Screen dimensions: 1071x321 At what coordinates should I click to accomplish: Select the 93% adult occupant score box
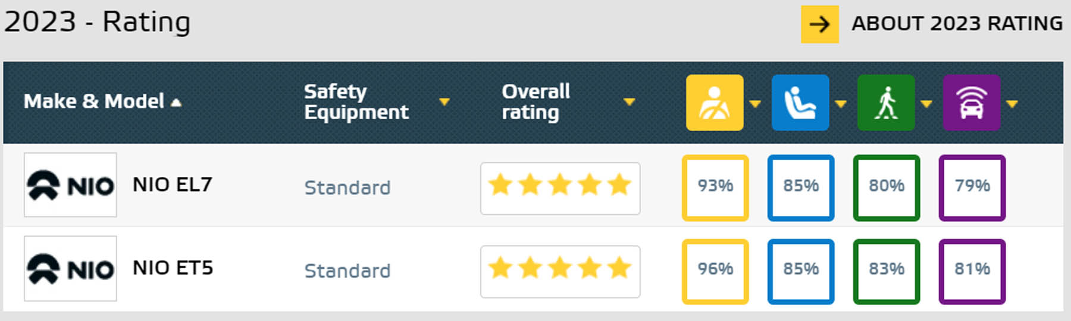tap(715, 188)
